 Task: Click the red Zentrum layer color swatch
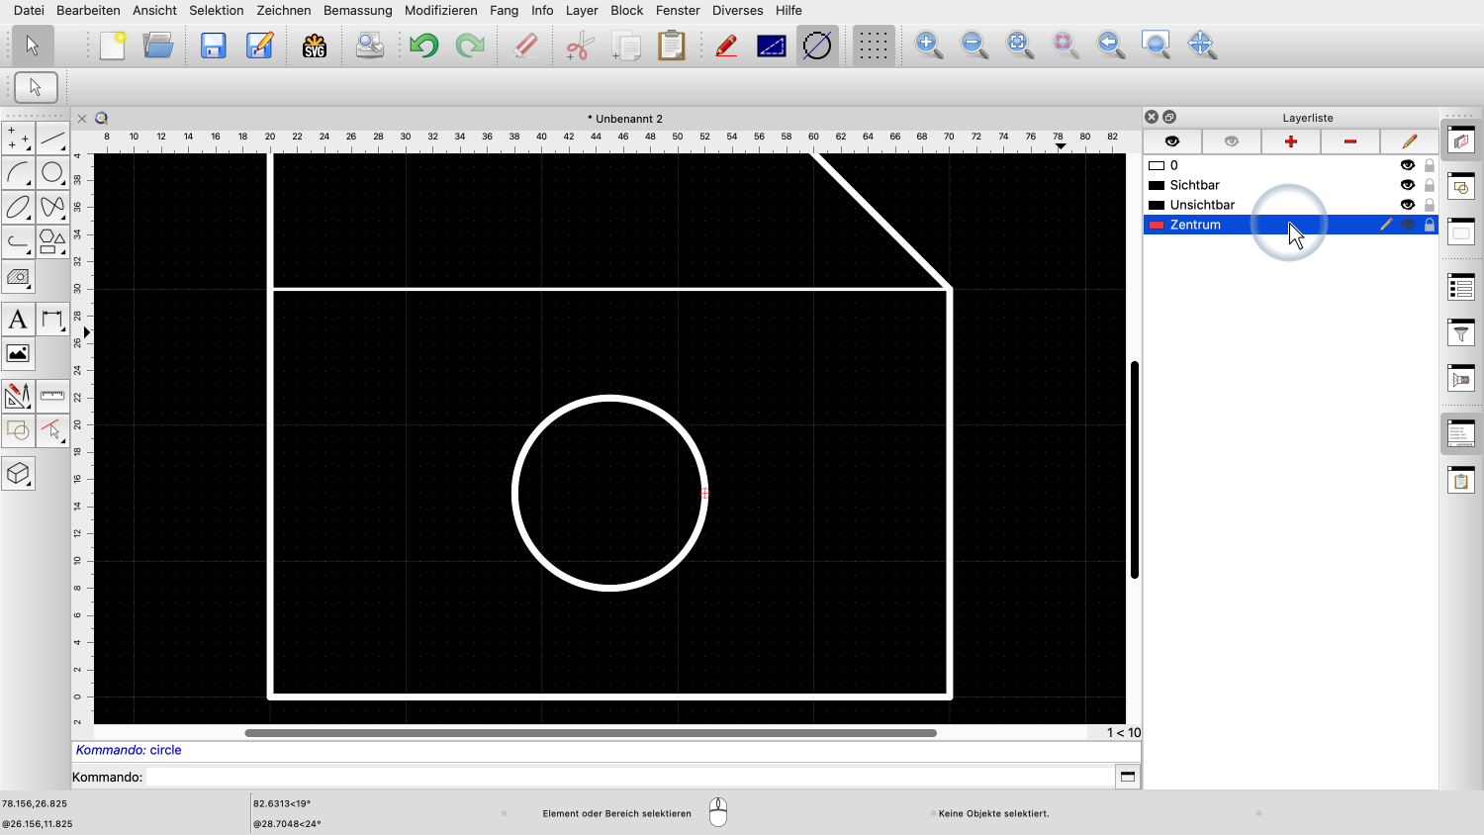click(1156, 225)
